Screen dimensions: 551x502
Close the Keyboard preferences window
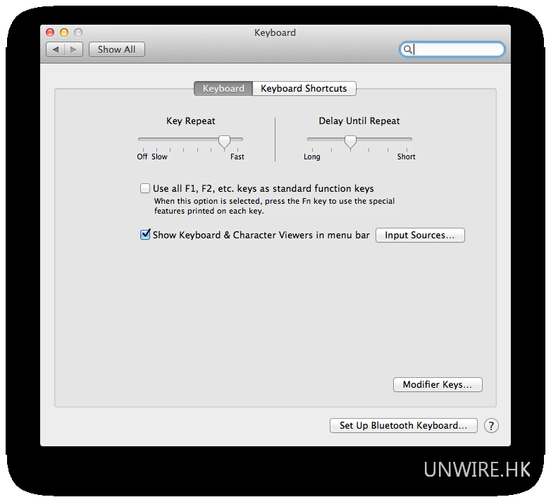click(50, 32)
